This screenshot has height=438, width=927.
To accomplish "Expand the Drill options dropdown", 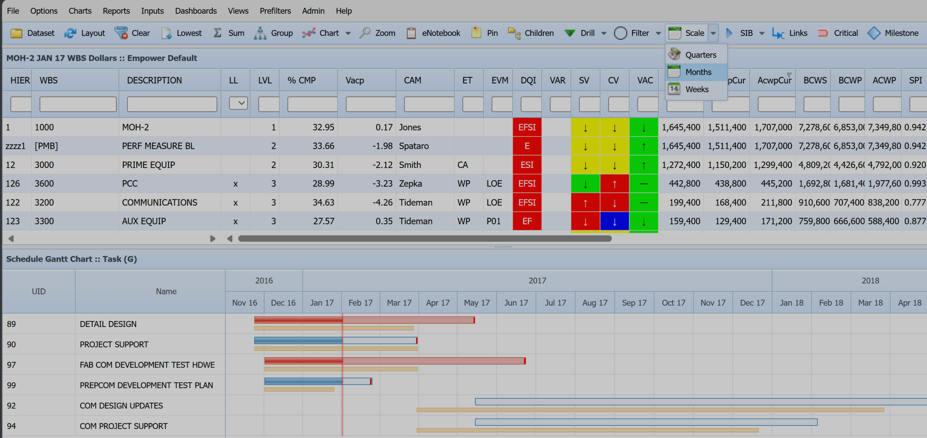I will point(604,33).
